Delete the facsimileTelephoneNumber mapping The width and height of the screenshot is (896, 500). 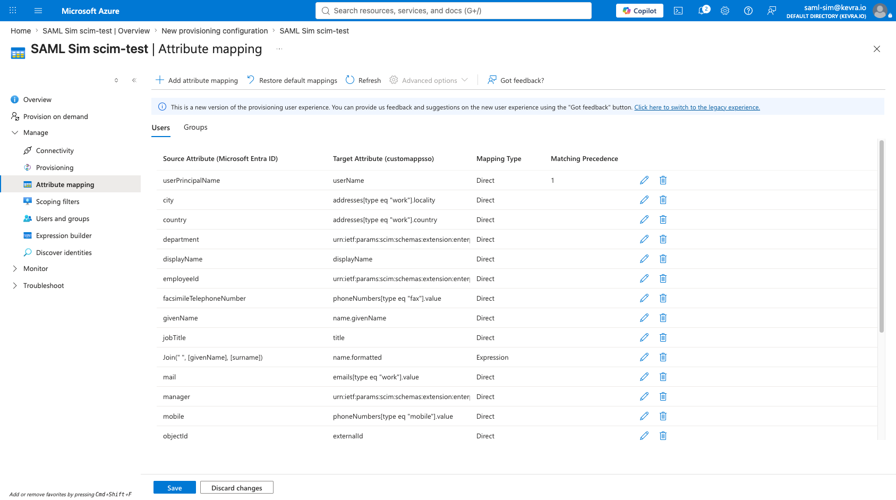663,298
